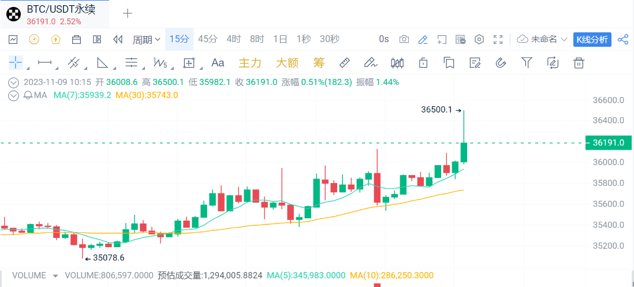Open the VOLUME indicator dropdown arrow
The image size is (634, 287).
coord(55,276)
